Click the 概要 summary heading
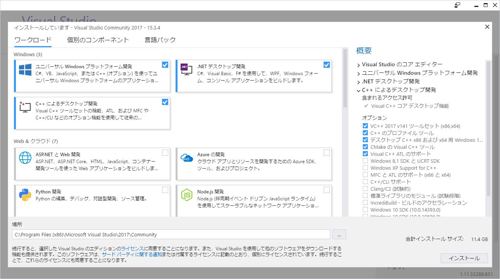 364,50
